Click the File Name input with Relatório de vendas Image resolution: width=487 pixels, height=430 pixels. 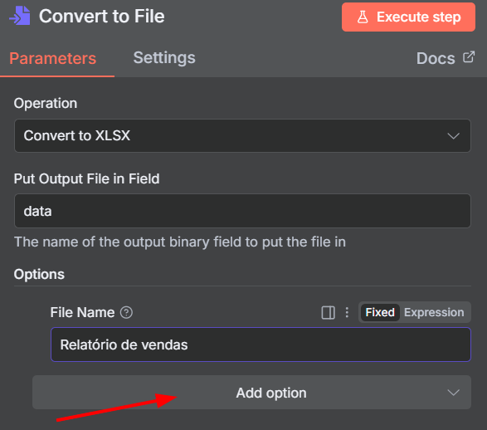point(261,344)
